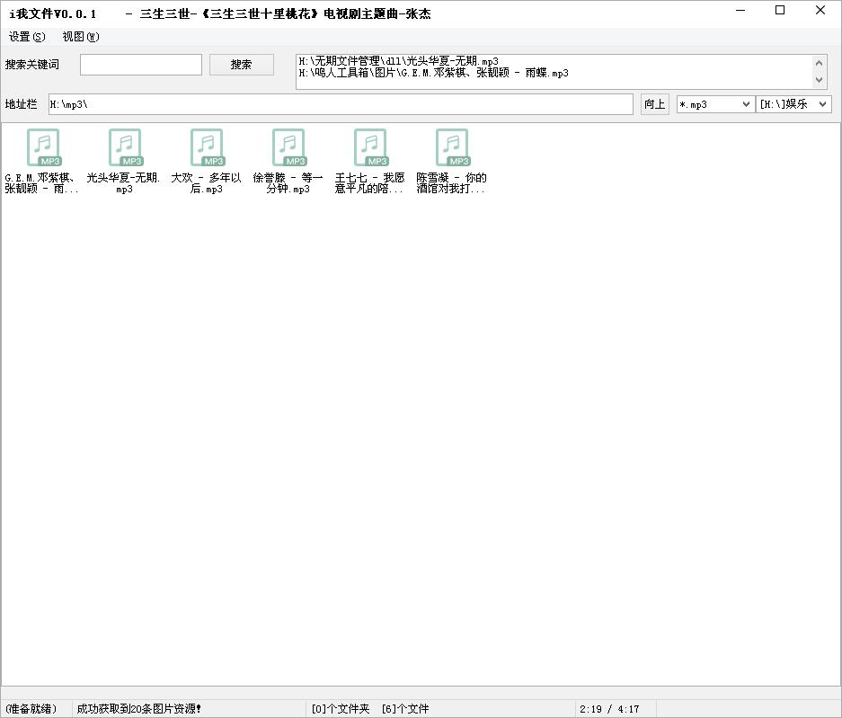Select the 陈雪凝 MP3 file icon
842x718 pixels.
[x=452, y=147]
